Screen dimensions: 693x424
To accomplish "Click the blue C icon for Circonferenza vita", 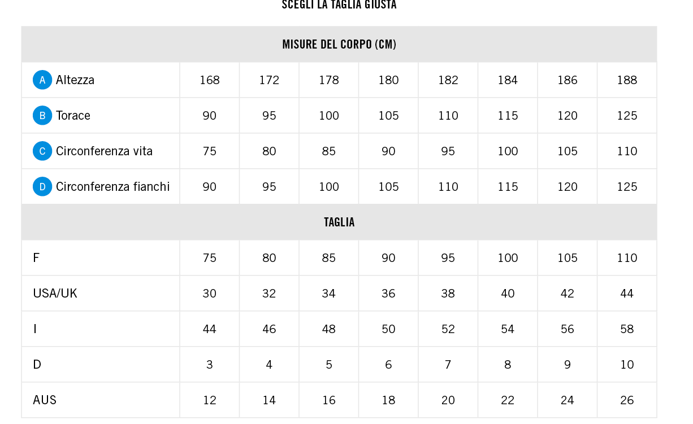I will click(x=42, y=151).
